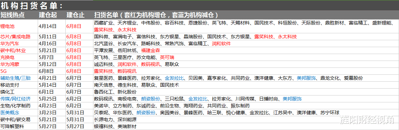Select the 华为鸿蒙 topic cell
This screenshot has width=399, height=130.
tap(10, 64)
